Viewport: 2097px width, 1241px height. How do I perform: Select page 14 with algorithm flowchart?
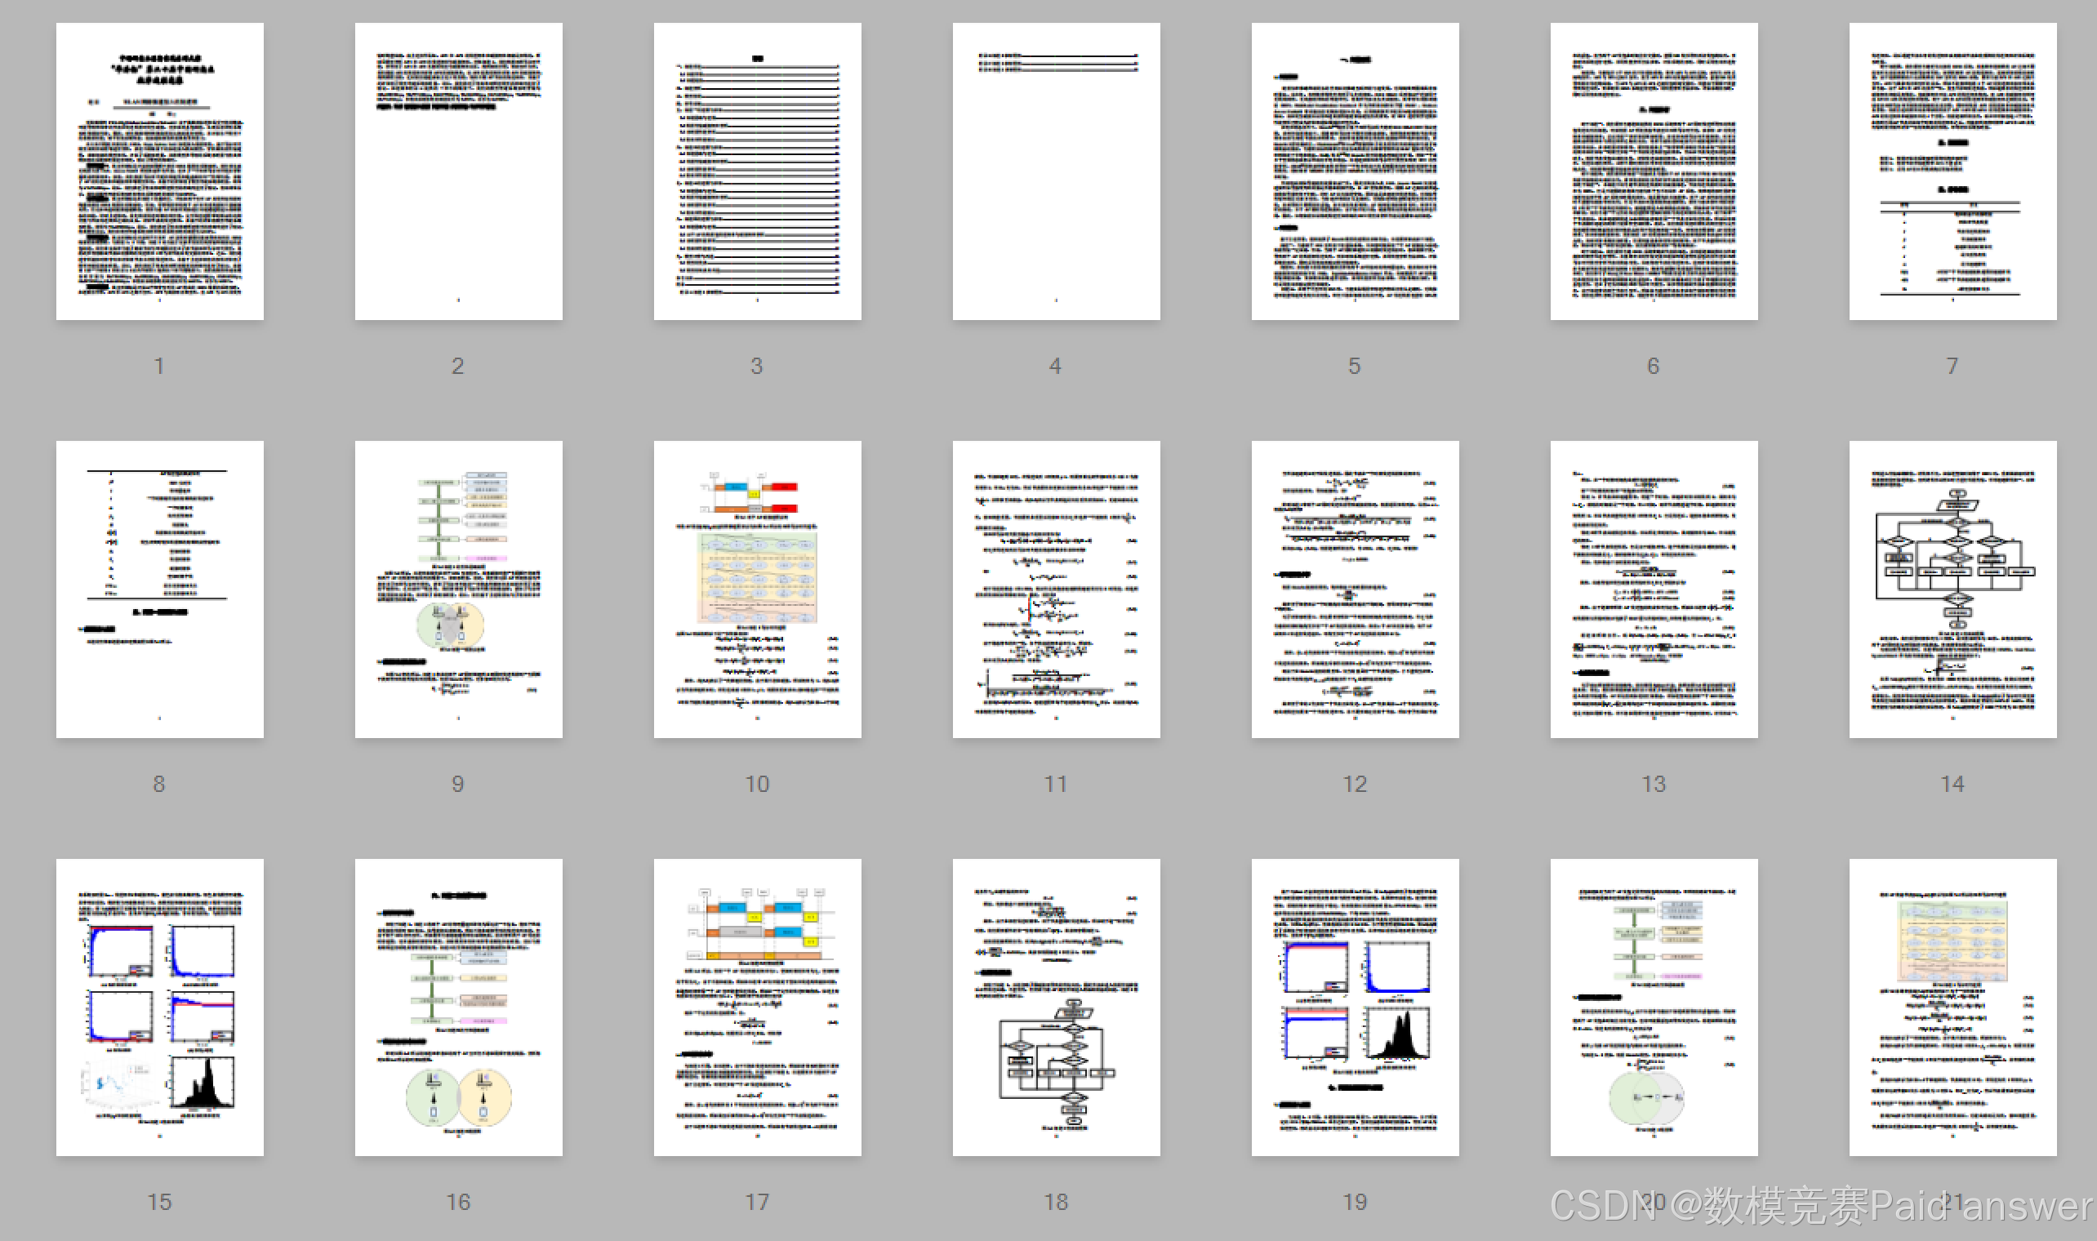coord(1952,589)
